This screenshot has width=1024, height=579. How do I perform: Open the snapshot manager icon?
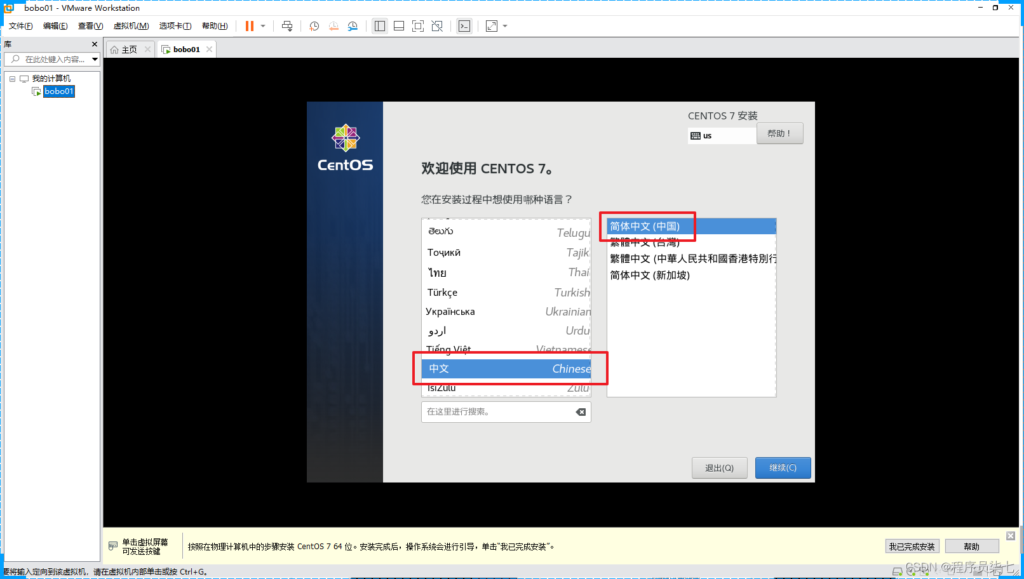353,26
